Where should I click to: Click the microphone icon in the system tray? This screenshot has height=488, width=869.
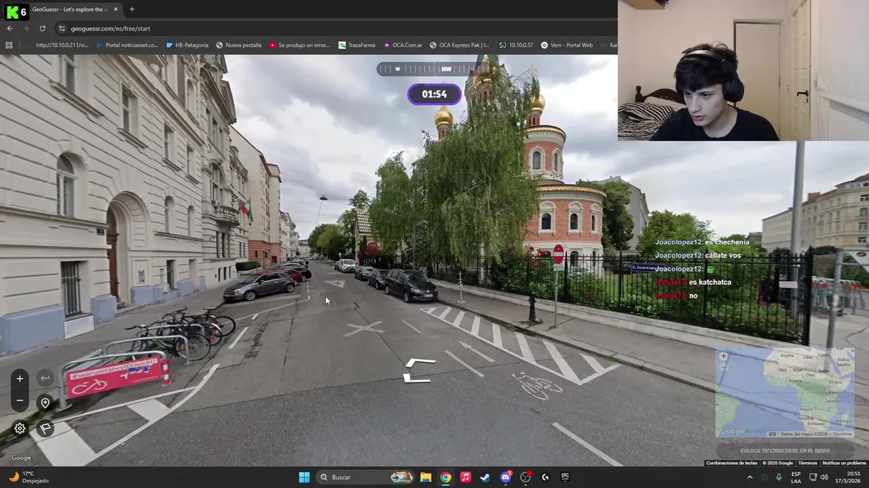point(779,477)
